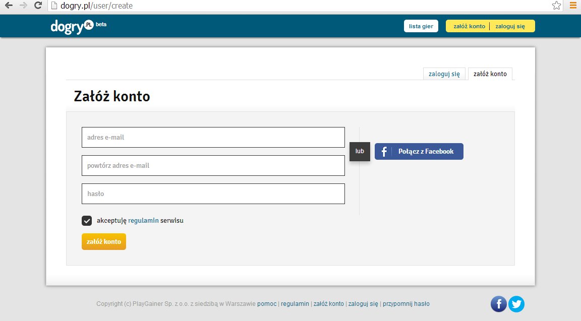Open lista gier in header

pyautogui.click(x=421, y=26)
